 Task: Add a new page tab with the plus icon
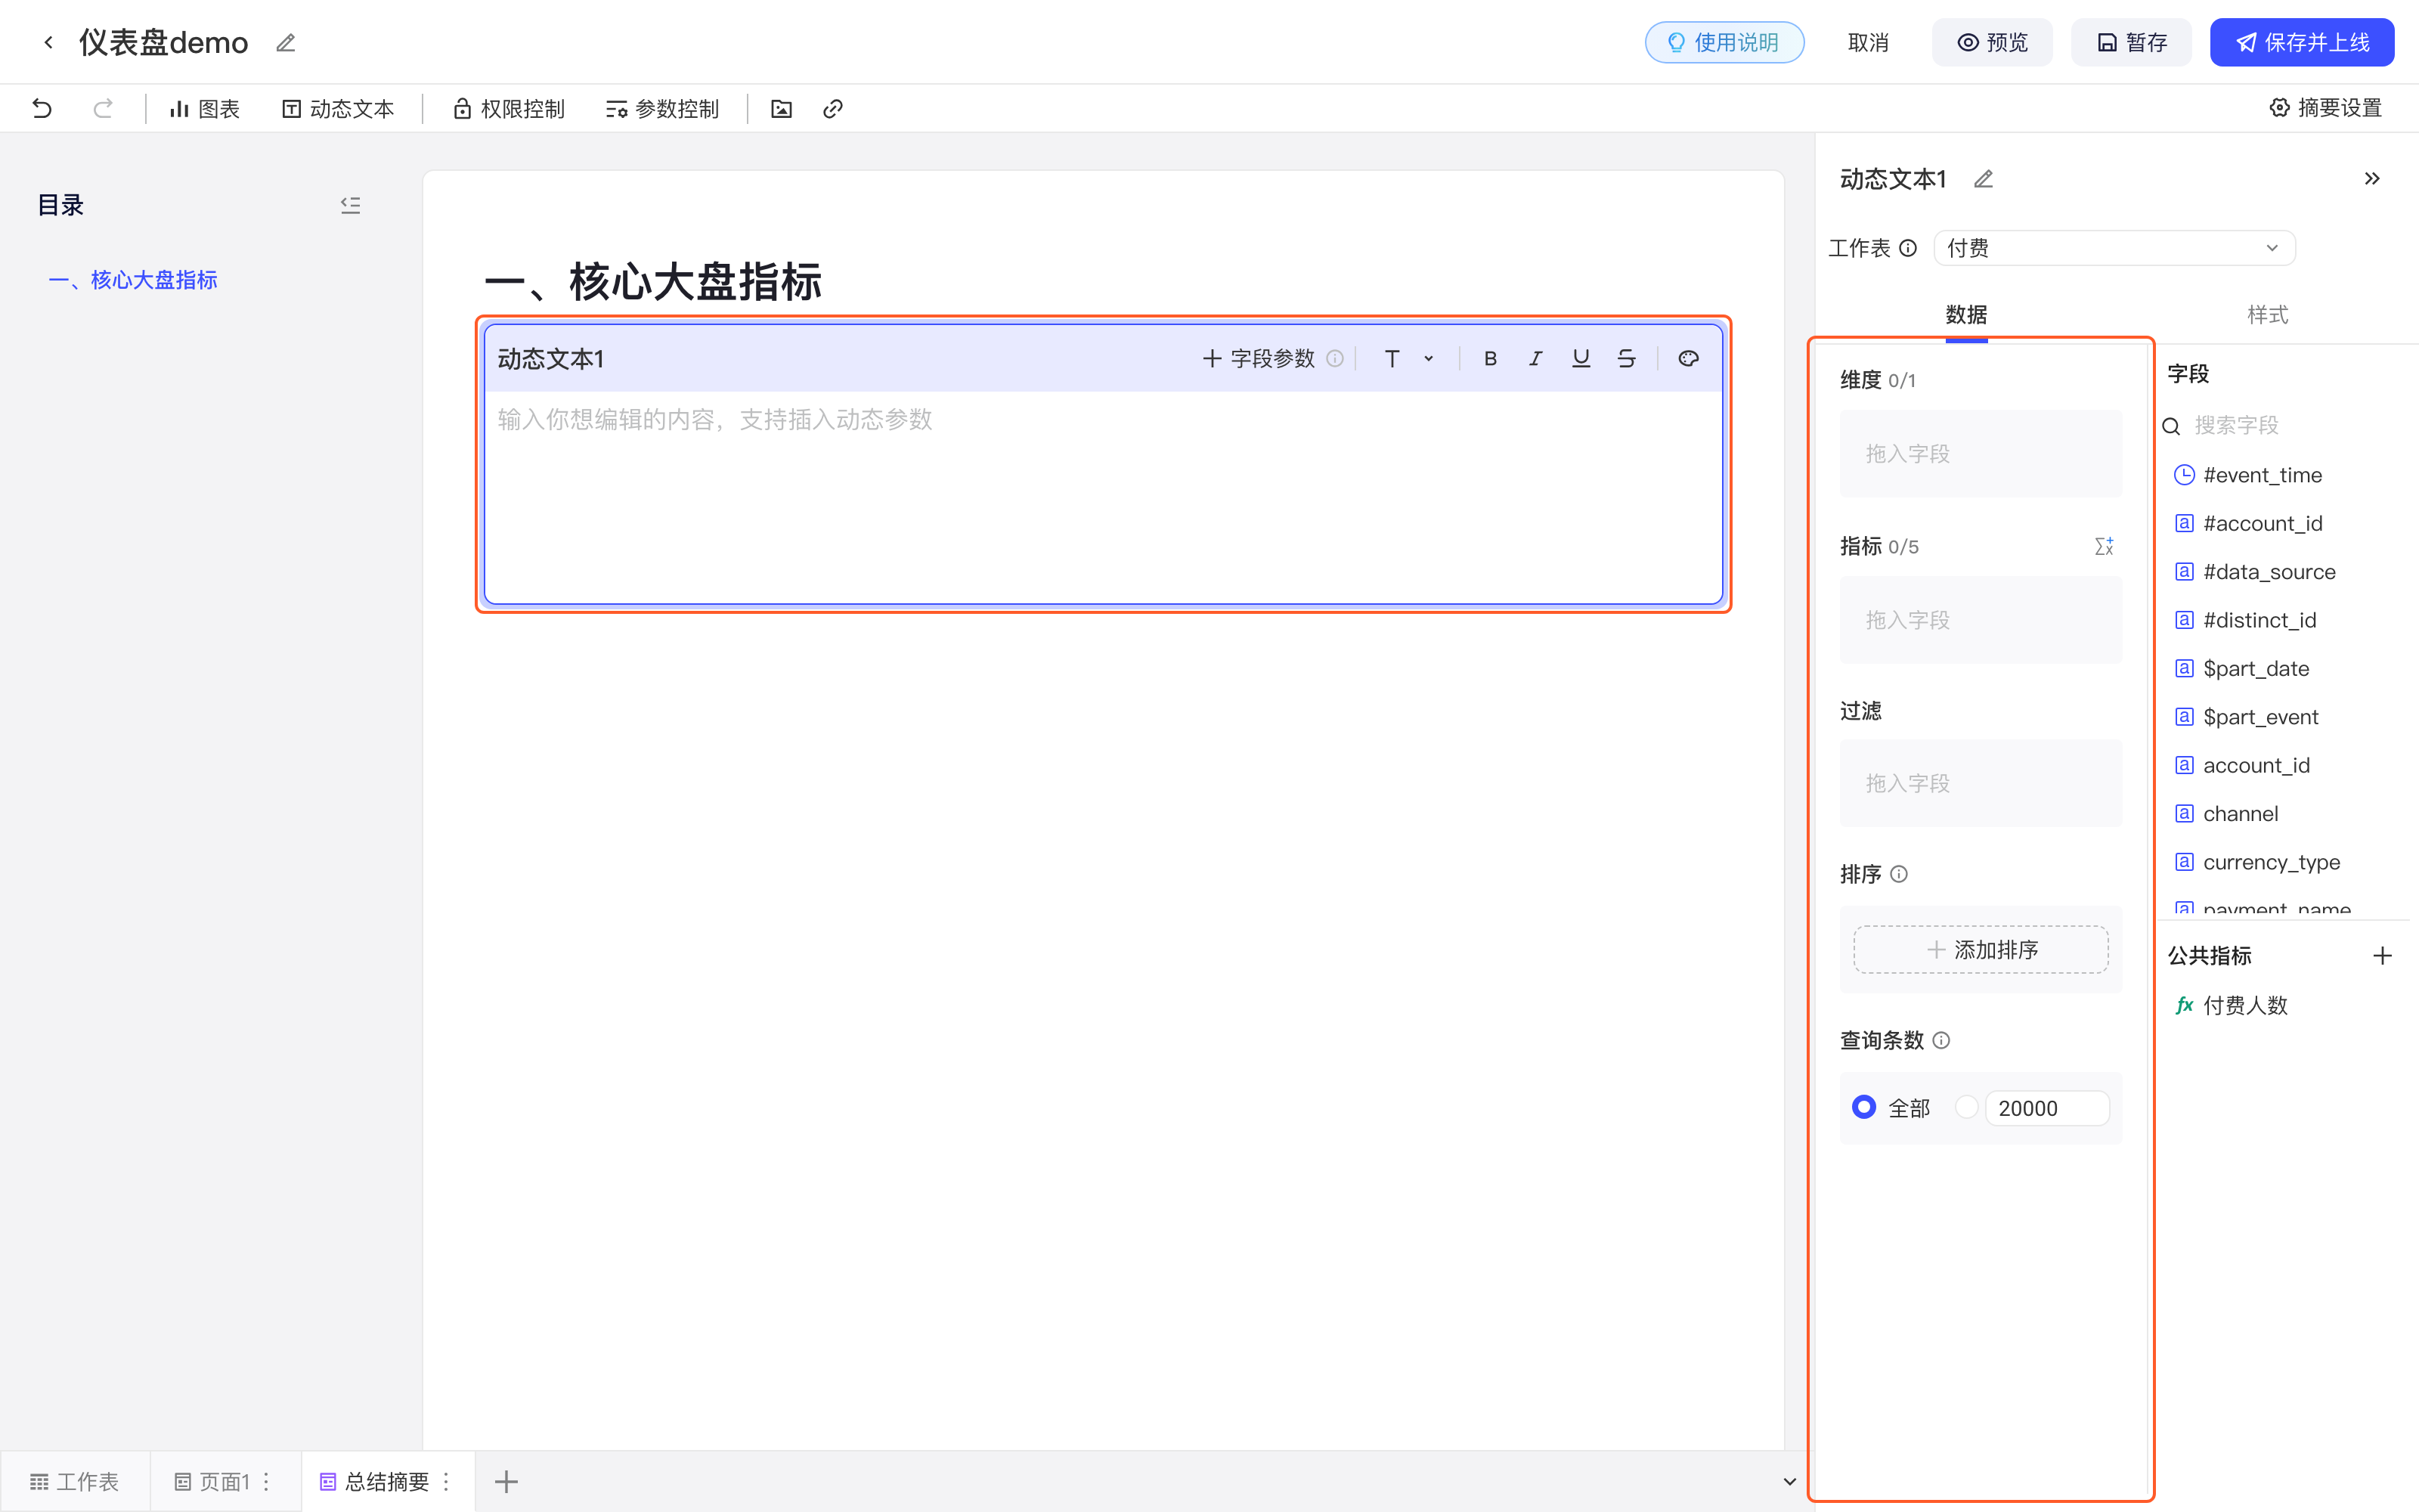tap(506, 1482)
